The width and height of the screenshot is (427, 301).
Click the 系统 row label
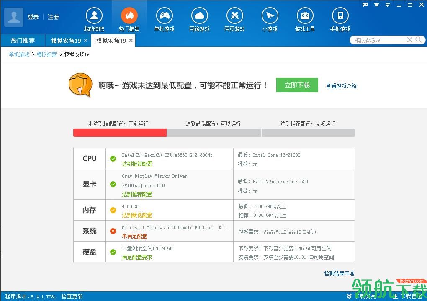(90, 231)
